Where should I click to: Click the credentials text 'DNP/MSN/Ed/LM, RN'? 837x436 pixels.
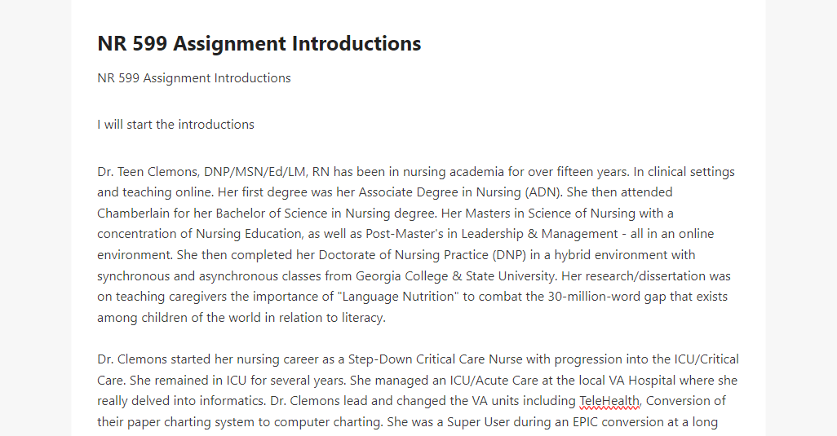click(x=267, y=172)
